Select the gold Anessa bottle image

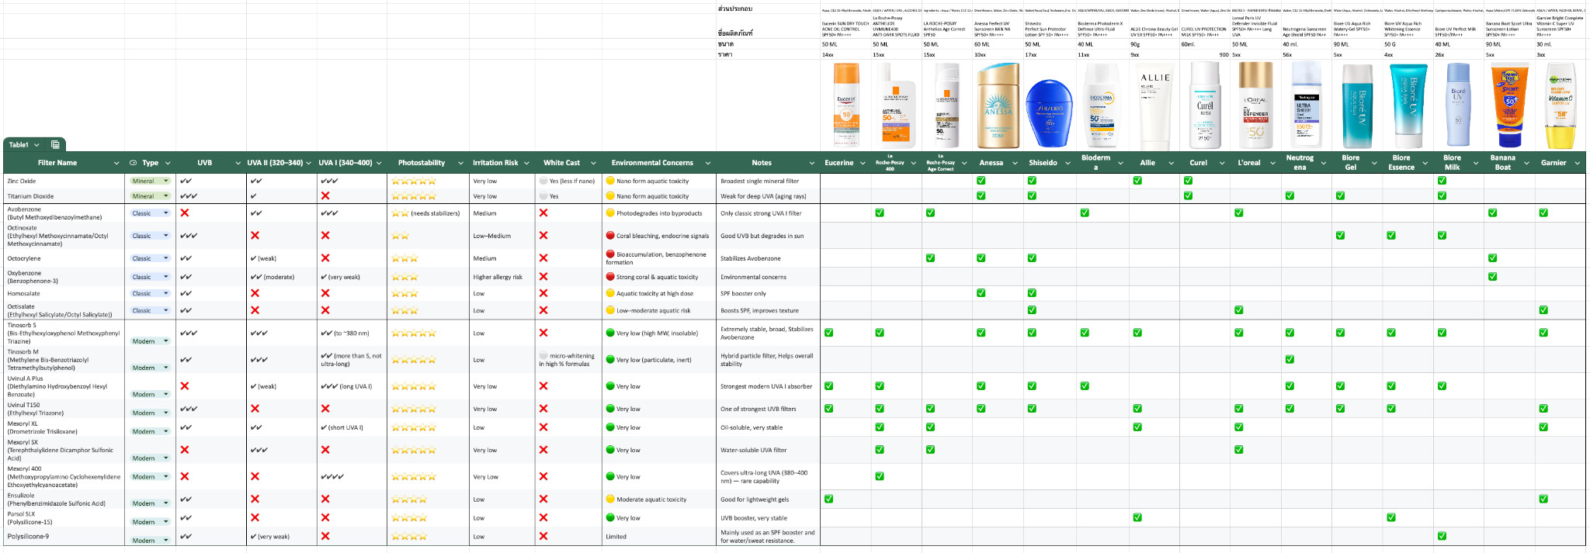point(998,106)
